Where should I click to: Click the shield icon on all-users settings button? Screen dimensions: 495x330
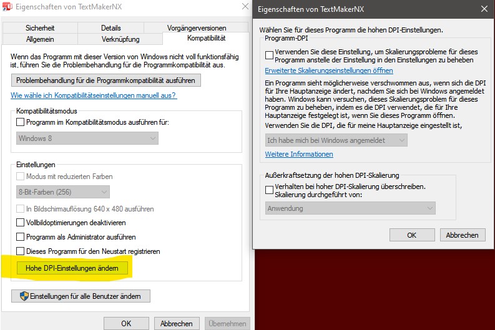pyautogui.click(x=24, y=296)
